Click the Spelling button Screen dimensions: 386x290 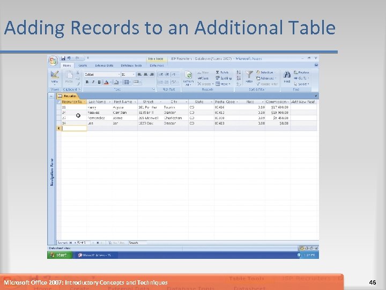tap(224, 78)
